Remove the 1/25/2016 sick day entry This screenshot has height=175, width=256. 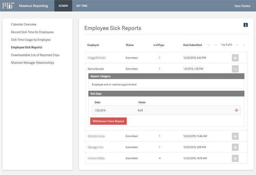pyautogui.click(x=236, y=110)
